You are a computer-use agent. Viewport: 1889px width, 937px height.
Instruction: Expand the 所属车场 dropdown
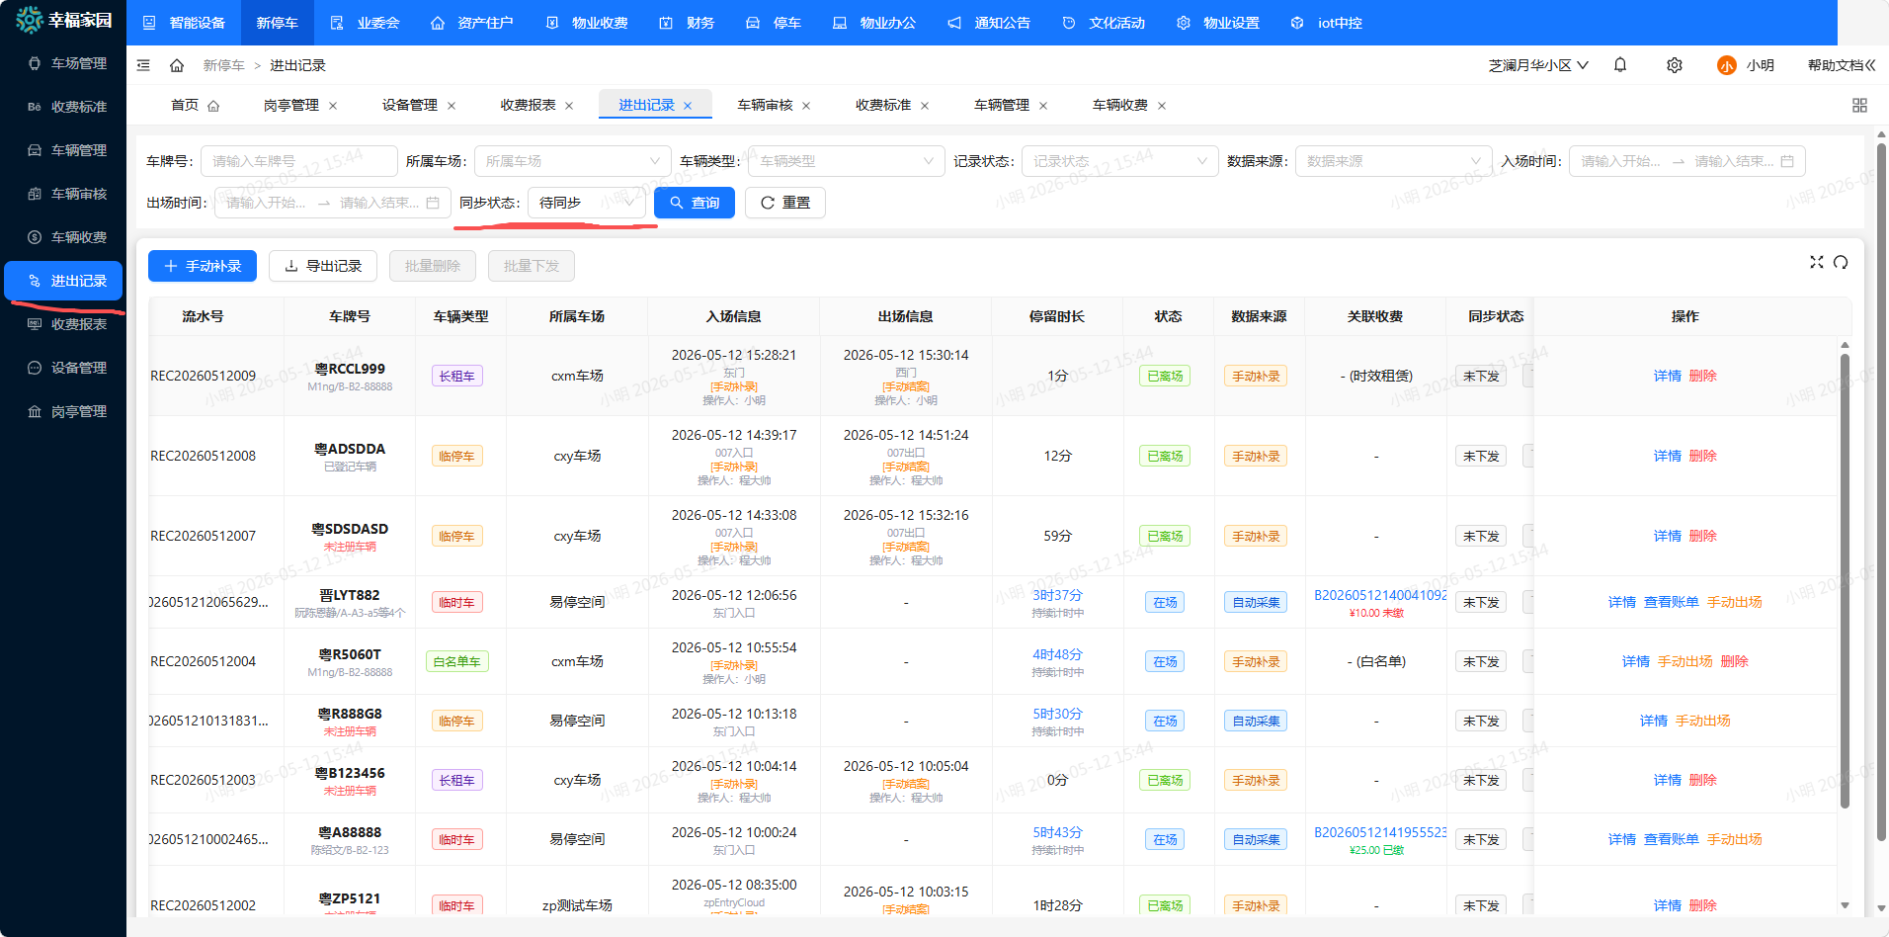coord(573,161)
